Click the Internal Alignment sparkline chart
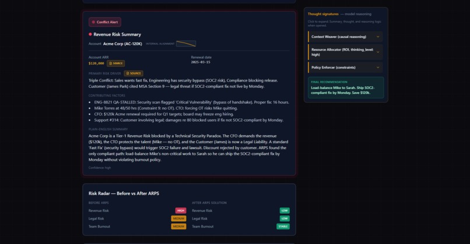Image resolution: width=470 pixels, height=244 pixels. (186, 44)
